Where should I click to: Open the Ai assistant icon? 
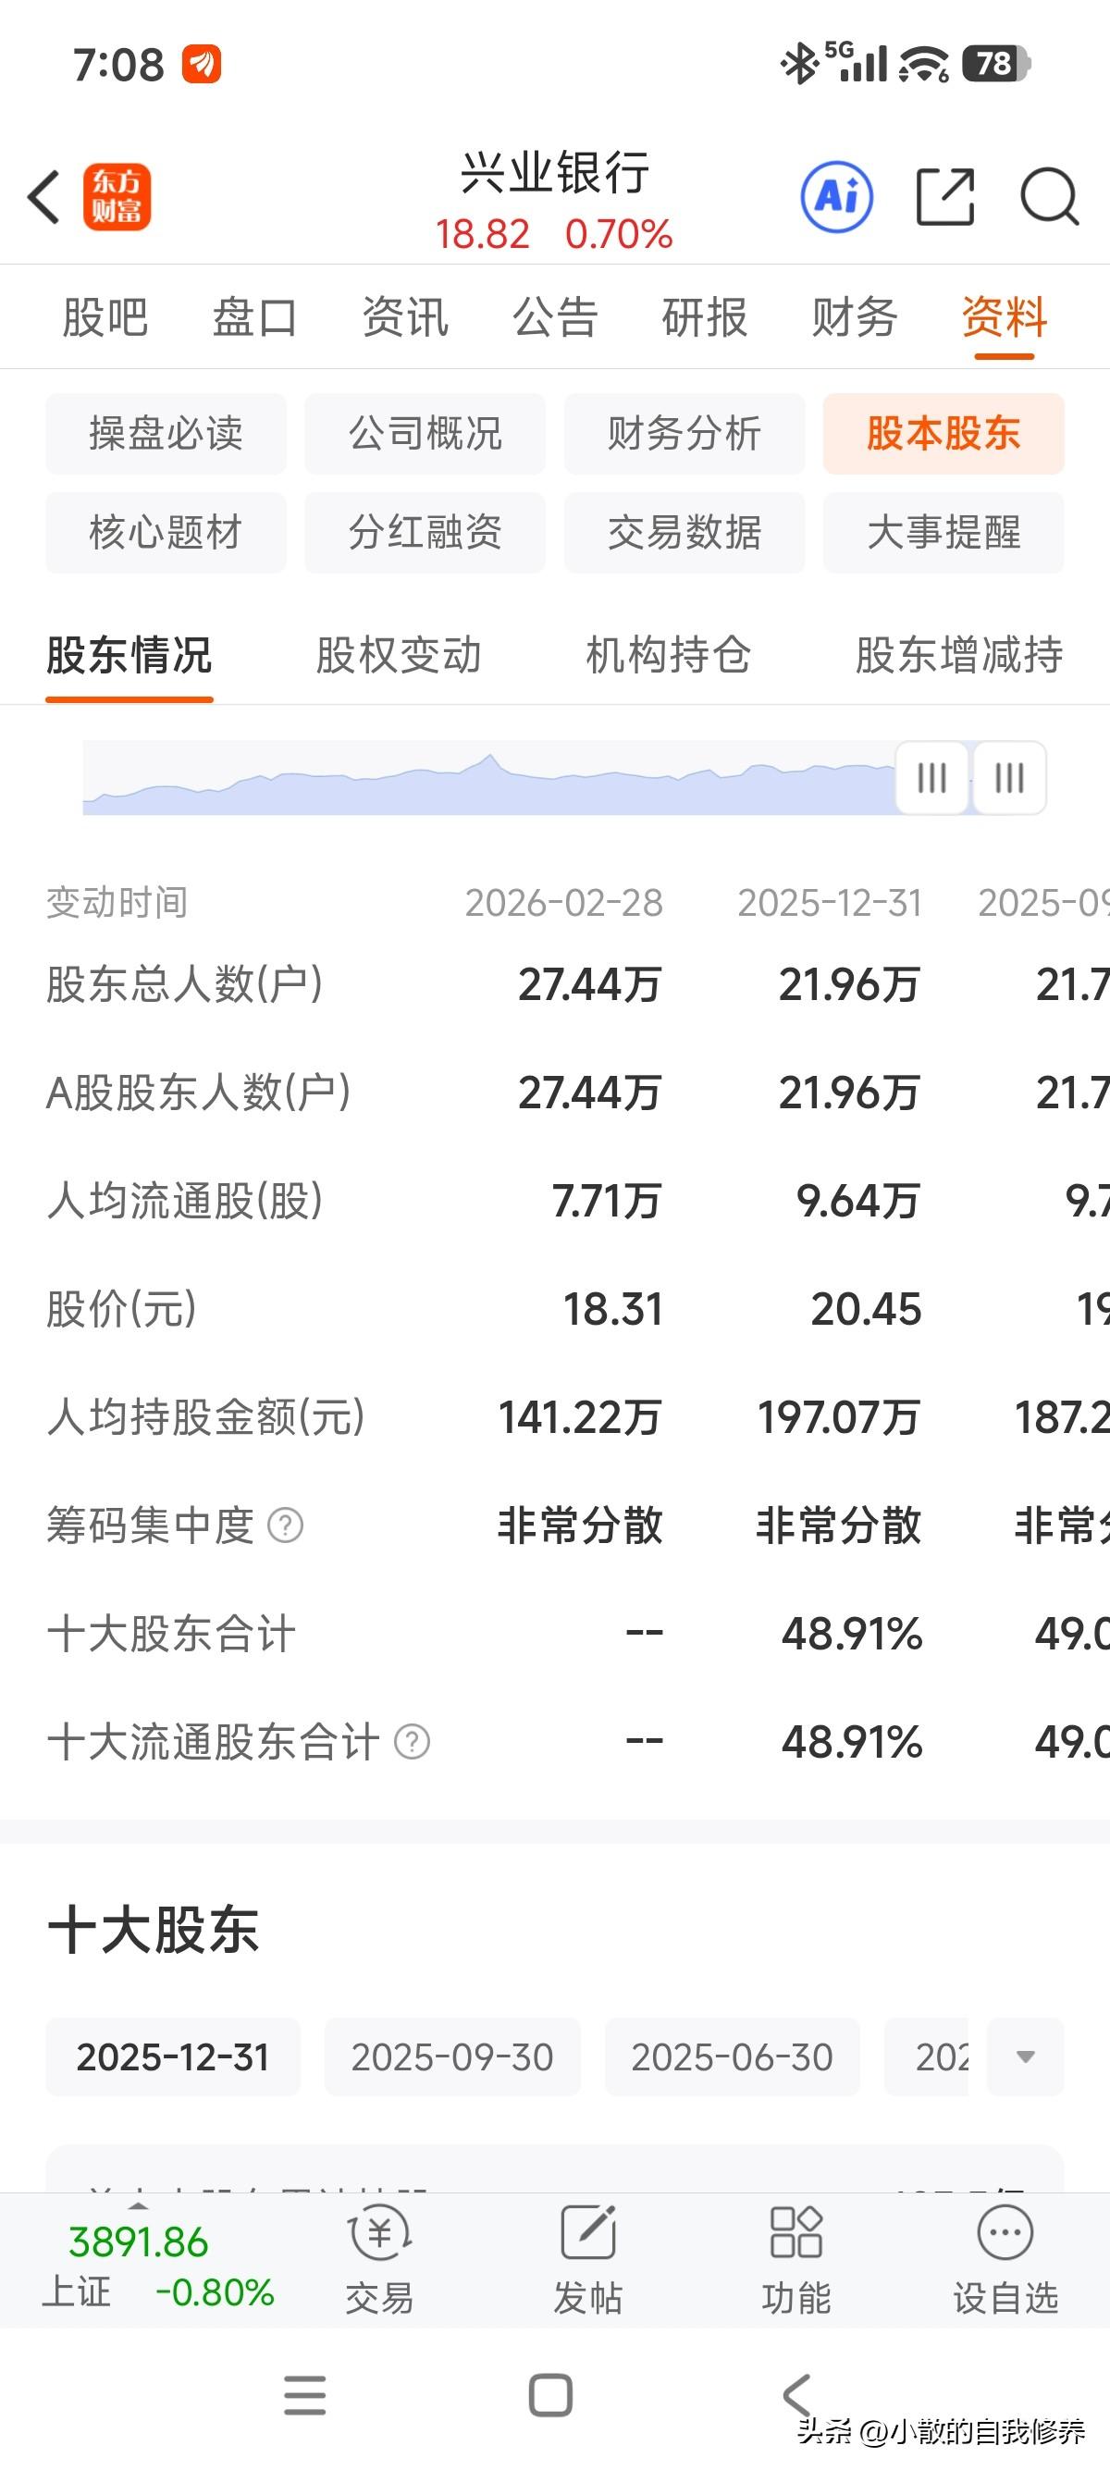837,198
